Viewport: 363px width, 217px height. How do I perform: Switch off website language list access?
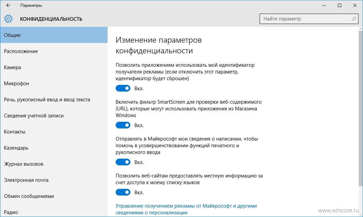pyautogui.click(x=123, y=192)
